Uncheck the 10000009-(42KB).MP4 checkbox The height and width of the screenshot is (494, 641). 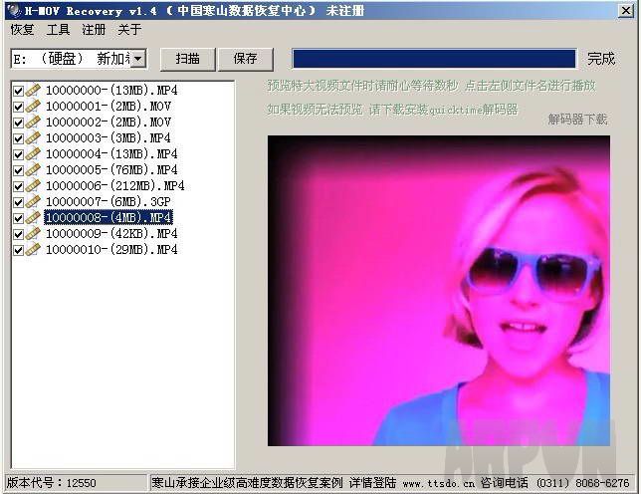pos(18,234)
